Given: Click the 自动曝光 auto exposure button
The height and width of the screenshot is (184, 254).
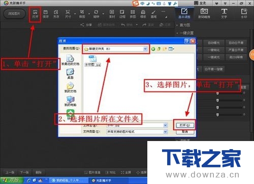Looking at the screenshot, I should coord(214,43).
